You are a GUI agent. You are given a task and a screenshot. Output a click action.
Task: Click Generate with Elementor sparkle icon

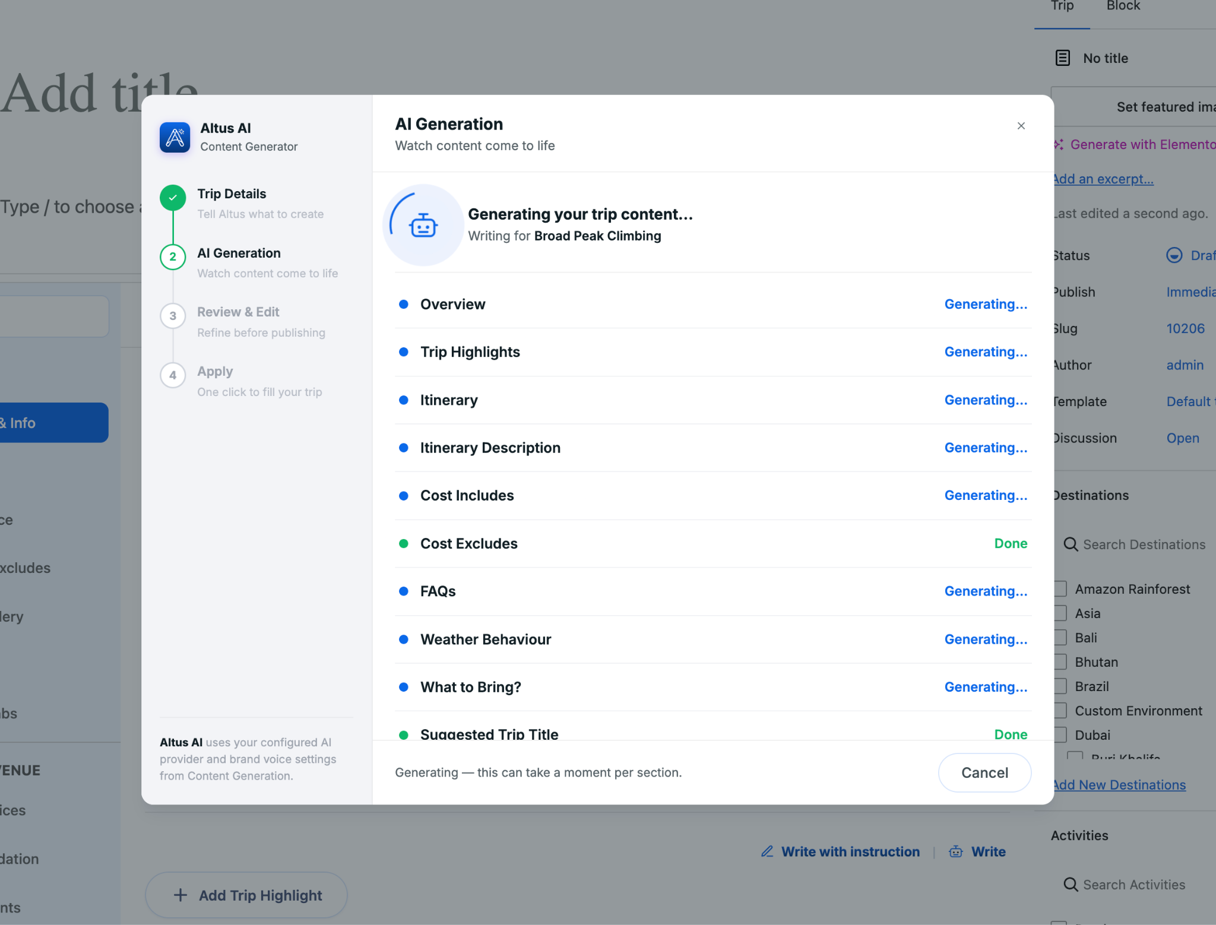(x=1059, y=144)
